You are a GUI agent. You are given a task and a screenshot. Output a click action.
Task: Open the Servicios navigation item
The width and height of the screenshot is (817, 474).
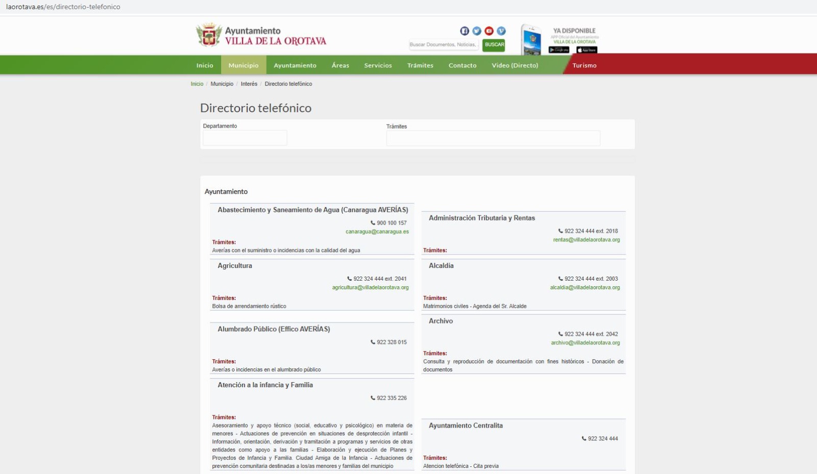tap(378, 65)
